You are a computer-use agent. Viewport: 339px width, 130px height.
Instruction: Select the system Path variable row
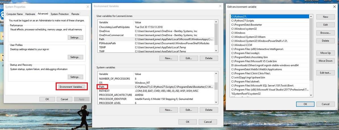coord(156,87)
